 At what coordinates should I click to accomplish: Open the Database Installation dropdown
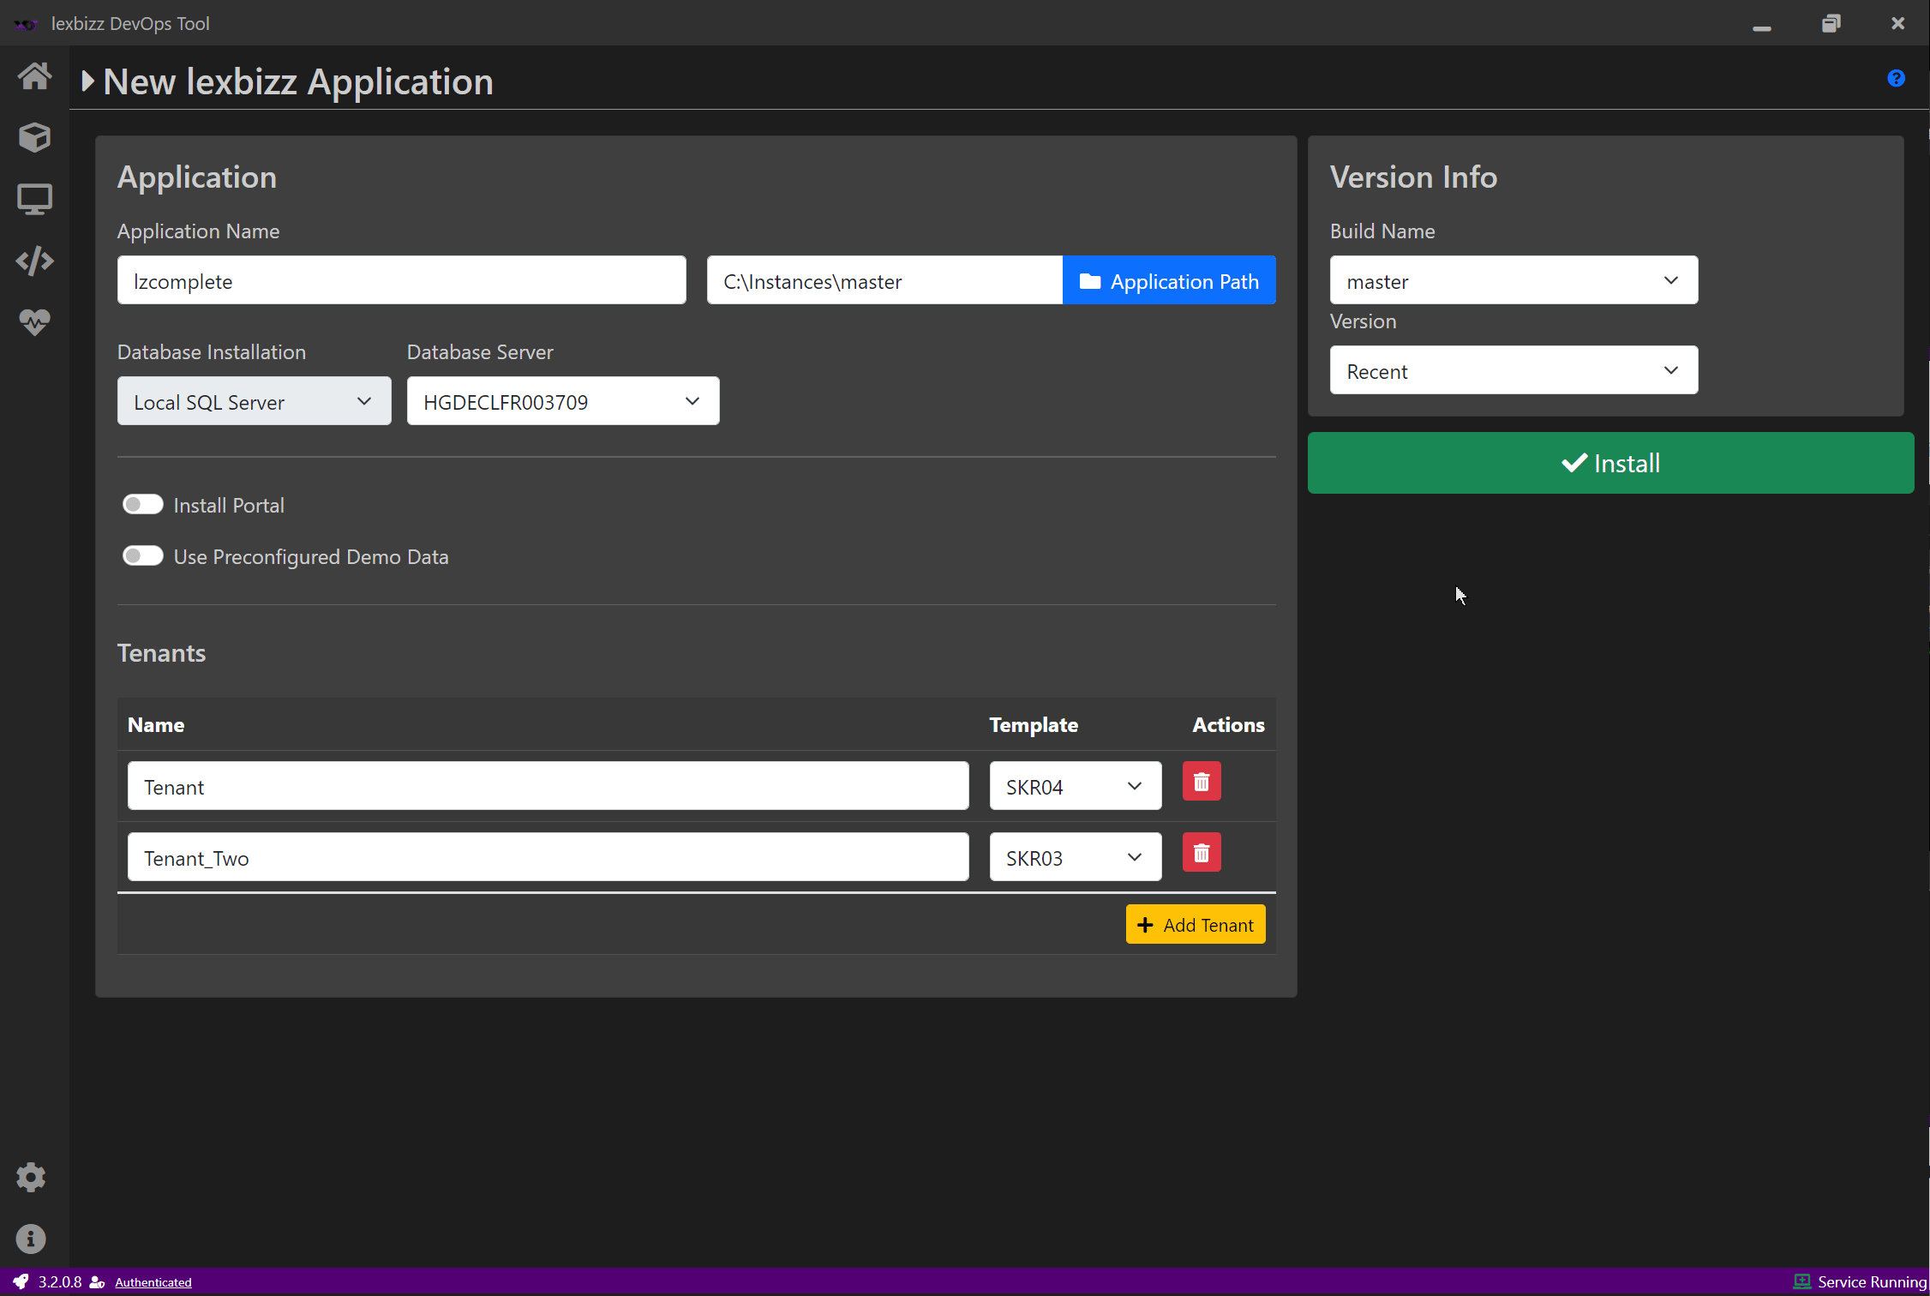click(255, 401)
